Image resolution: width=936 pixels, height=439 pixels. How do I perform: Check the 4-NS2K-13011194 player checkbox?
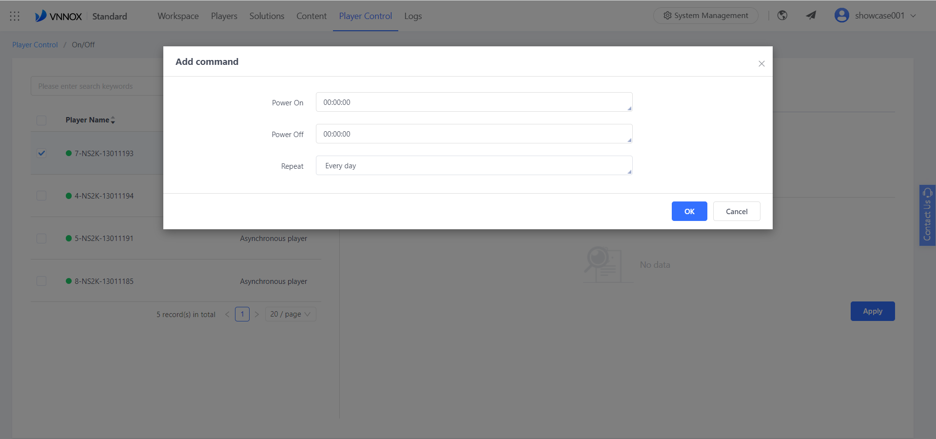[41, 196]
